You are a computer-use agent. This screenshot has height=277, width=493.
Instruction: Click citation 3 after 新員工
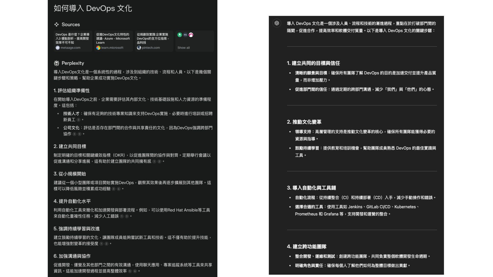[79, 120]
